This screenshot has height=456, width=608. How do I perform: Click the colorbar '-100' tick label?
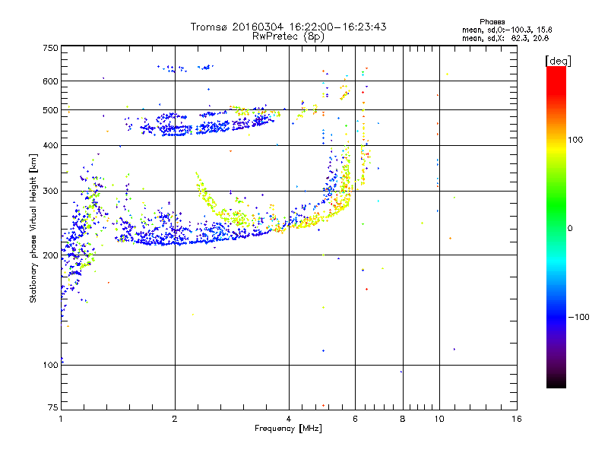click(x=579, y=317)
